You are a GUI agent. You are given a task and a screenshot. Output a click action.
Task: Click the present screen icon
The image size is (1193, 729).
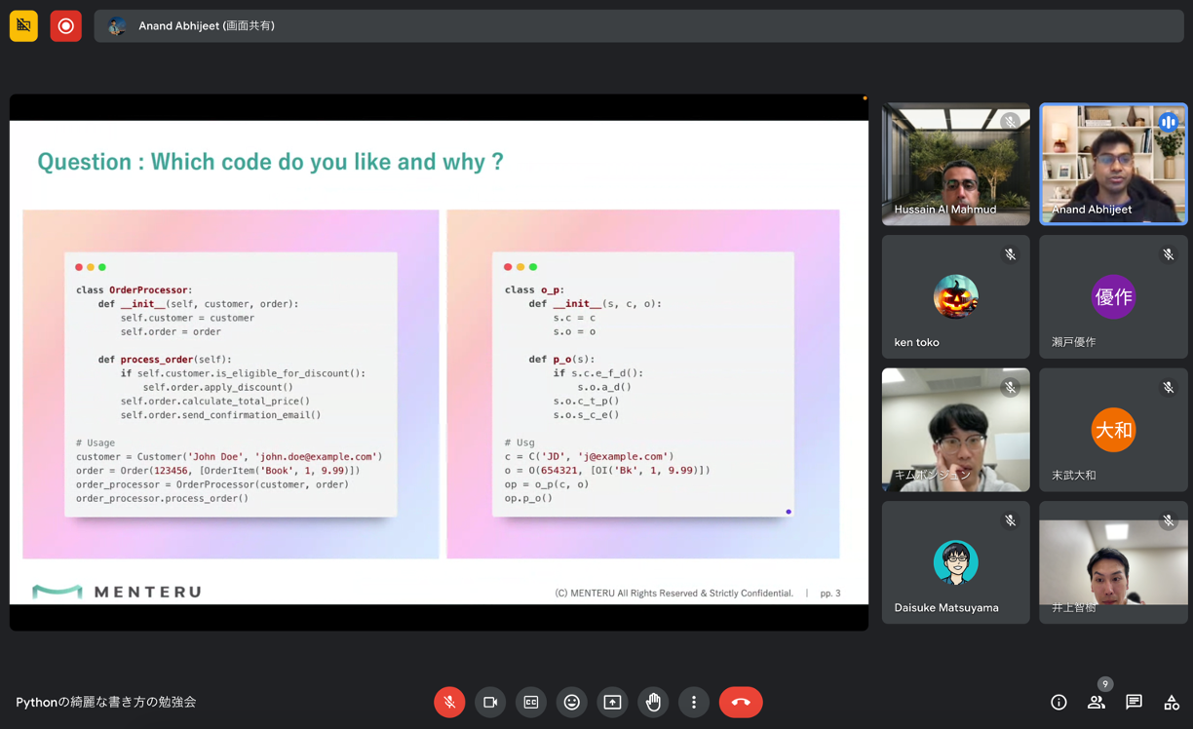pos(612,702)
